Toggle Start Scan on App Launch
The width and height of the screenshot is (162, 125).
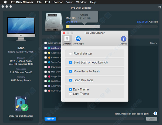(x=70, y=62)
